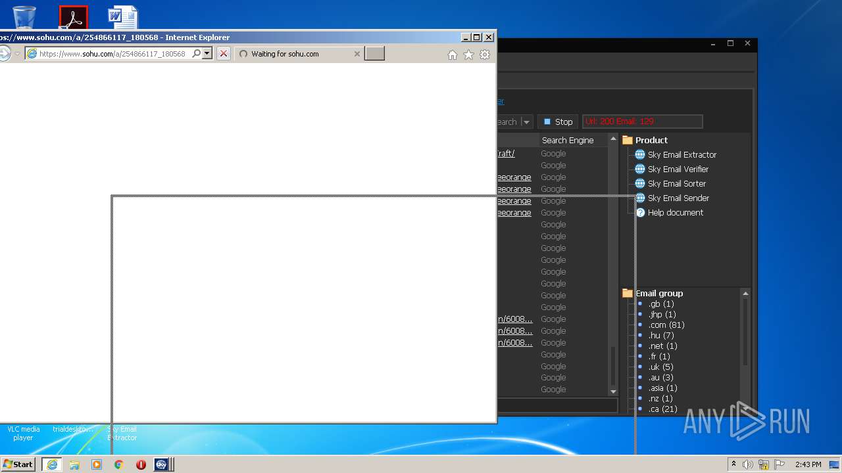Viewport: 842px width, 473px height.
Task: Open the Action Center flag icon
Action: pyautogui.click(x=779, y=464)
